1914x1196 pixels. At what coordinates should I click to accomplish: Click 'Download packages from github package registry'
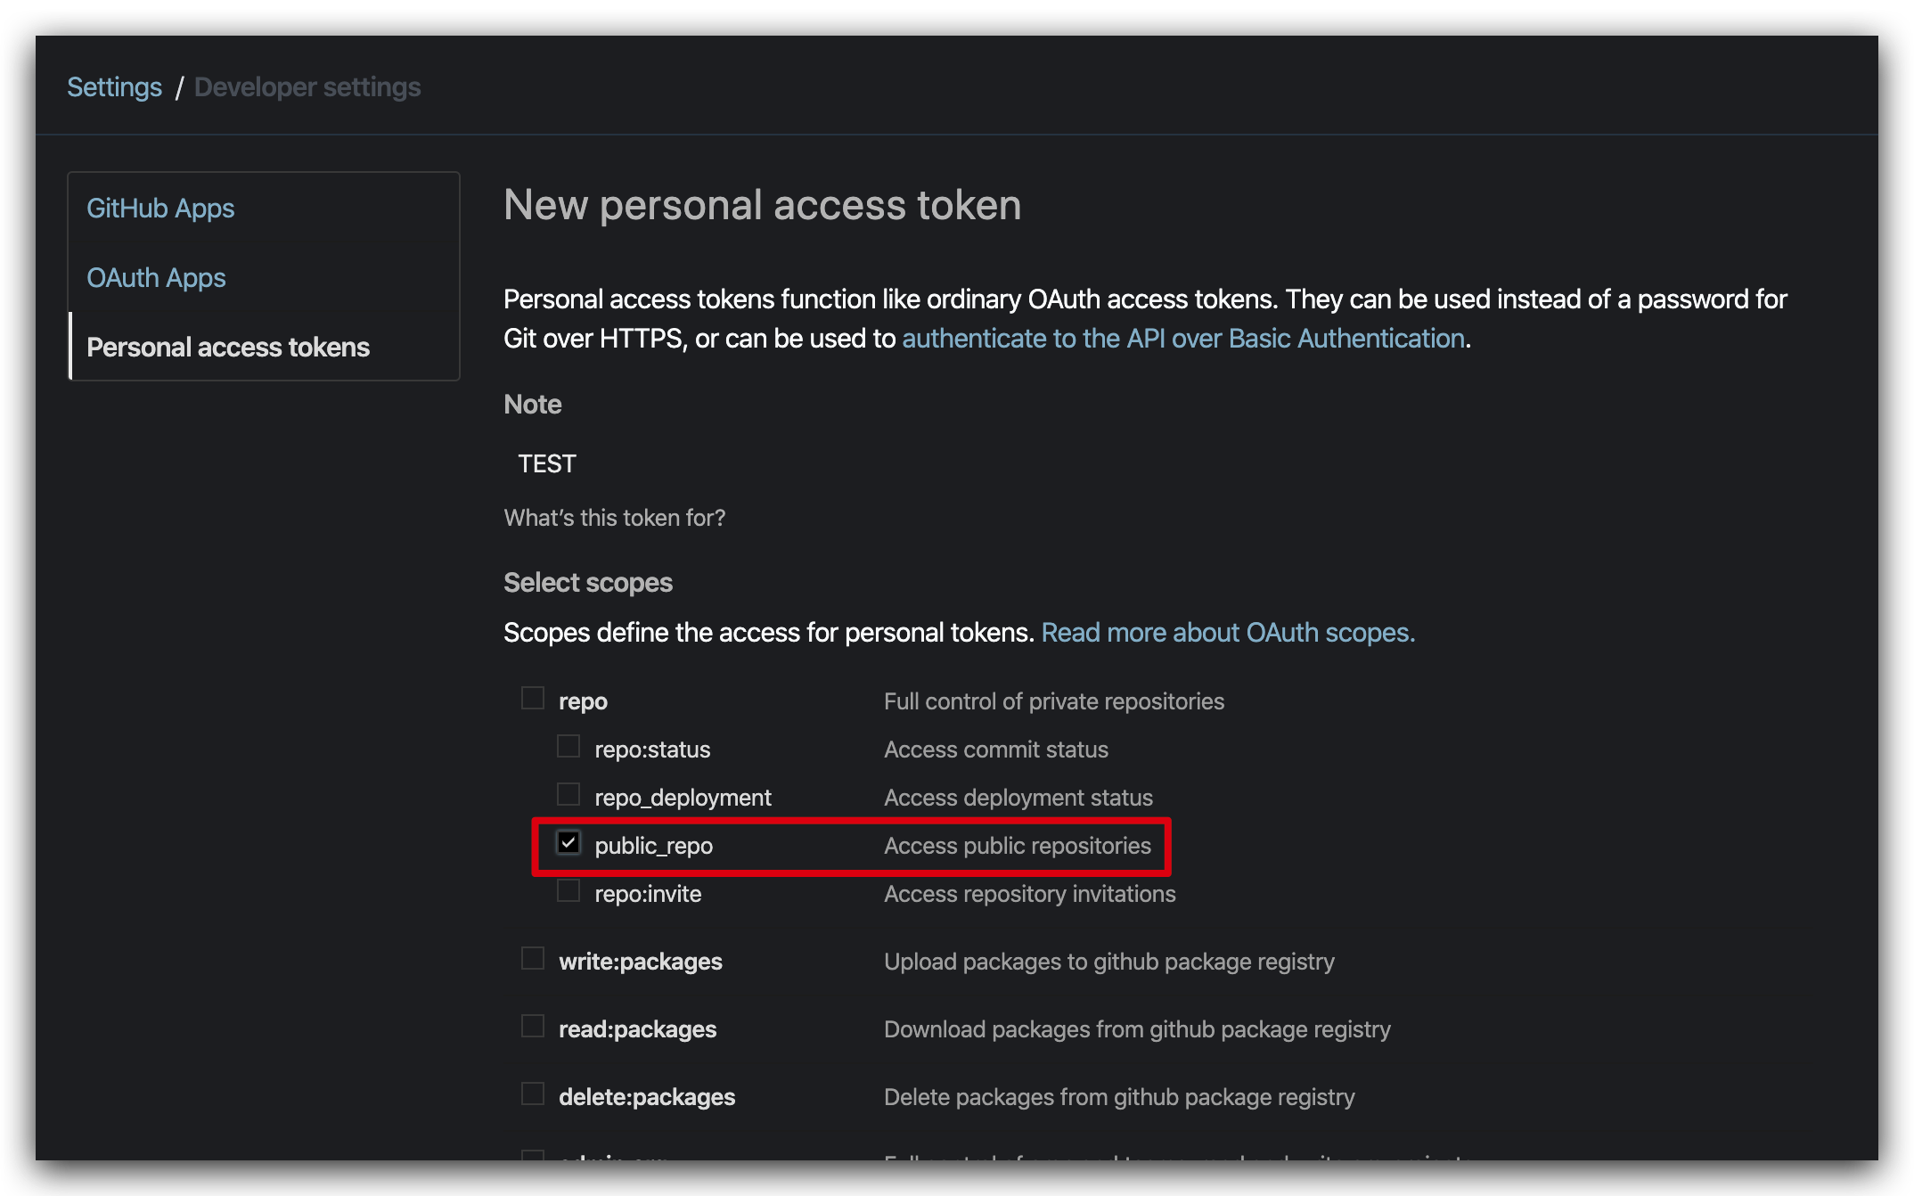point(1137,1029)
